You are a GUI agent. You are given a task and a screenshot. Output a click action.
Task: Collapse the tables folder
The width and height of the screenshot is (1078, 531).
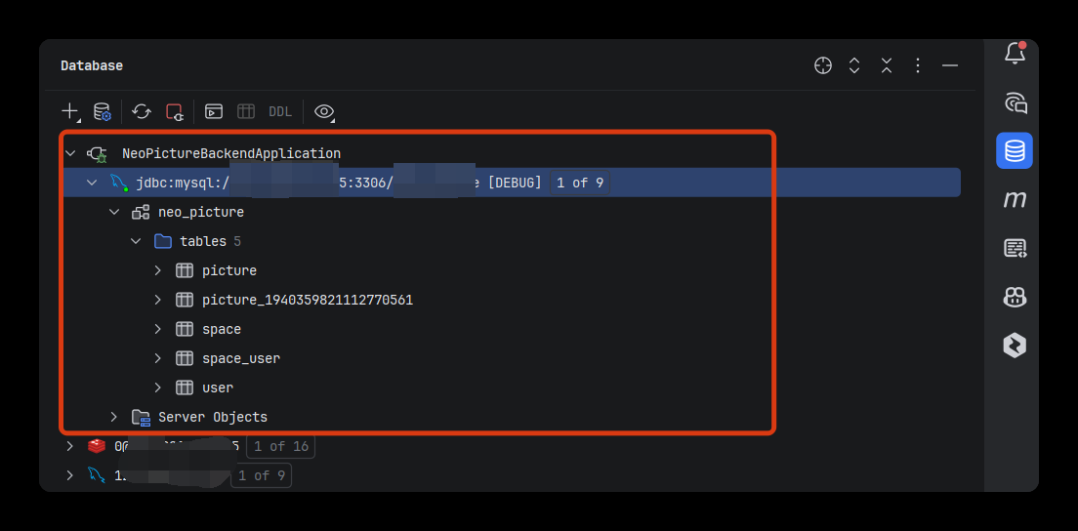tap(137, 241)
